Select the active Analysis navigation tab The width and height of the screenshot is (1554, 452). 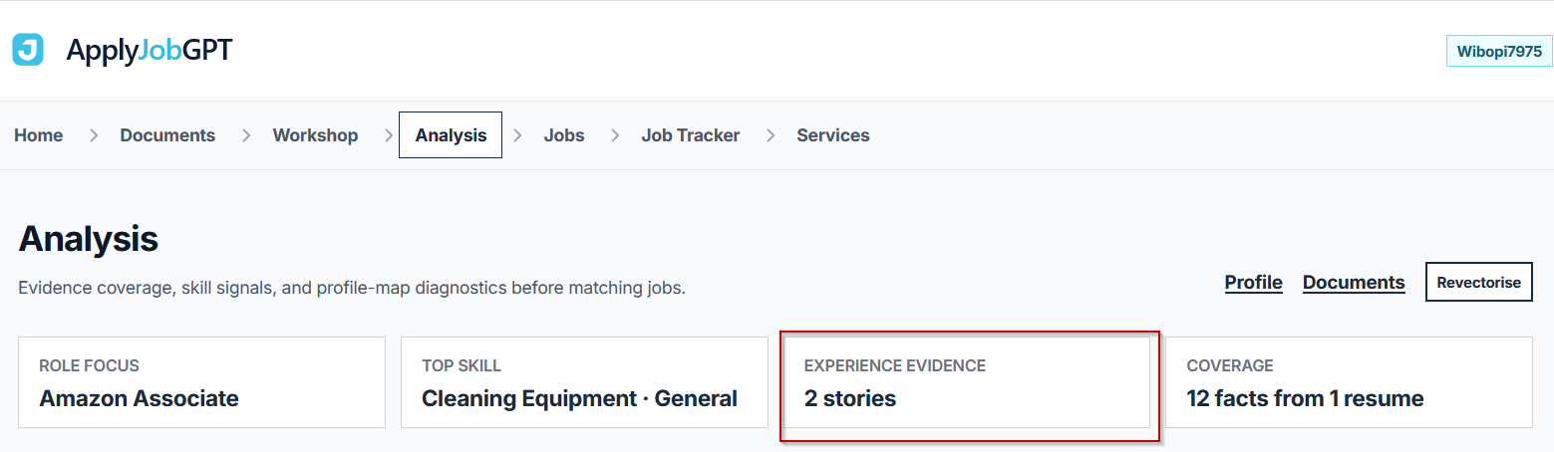[451, 135]
